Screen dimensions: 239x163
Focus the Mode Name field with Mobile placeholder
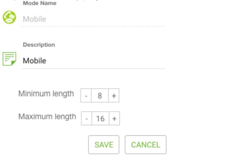coord(93,19)
